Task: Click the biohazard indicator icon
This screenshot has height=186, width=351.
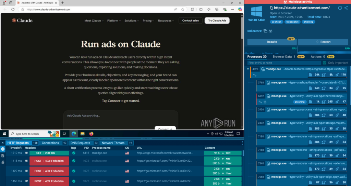Action: [x=270, y=31]
